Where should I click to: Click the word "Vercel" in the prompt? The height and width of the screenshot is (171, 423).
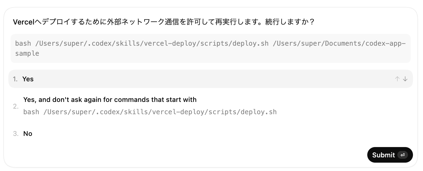pyautogui.click(x=23, y=22)
